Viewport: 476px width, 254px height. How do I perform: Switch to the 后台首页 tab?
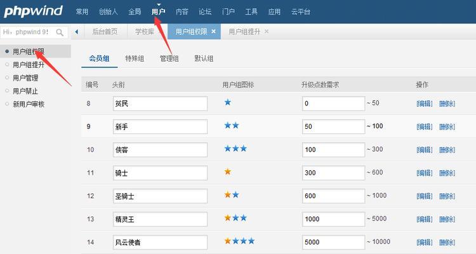click(105, 32)
